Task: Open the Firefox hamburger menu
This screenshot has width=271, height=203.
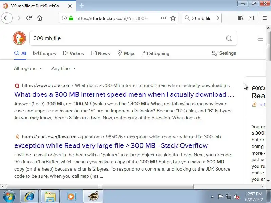Action: 265,18
